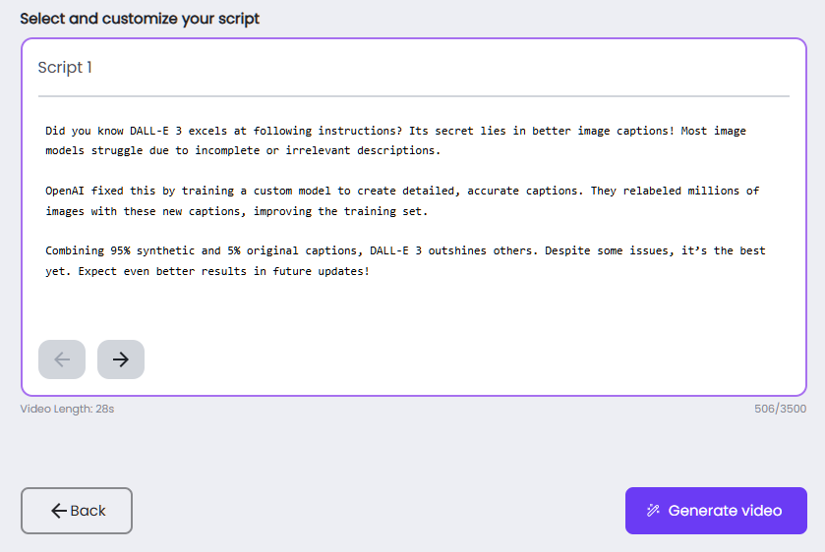Click paragraph starting 'OpenAI fixed this by training'
Viewport: 825px width, 552px height.
pos(402,200)
